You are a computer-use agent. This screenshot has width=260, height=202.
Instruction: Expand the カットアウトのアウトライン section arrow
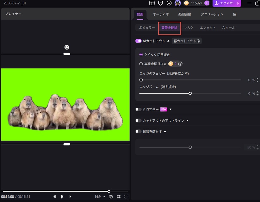(188, 120)
